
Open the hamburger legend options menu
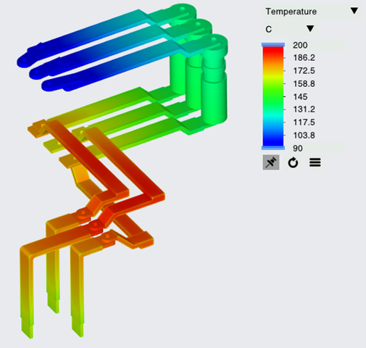[x=315, y=162]
